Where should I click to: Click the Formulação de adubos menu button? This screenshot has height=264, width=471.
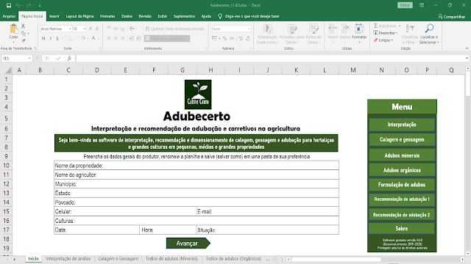point(402,185)
